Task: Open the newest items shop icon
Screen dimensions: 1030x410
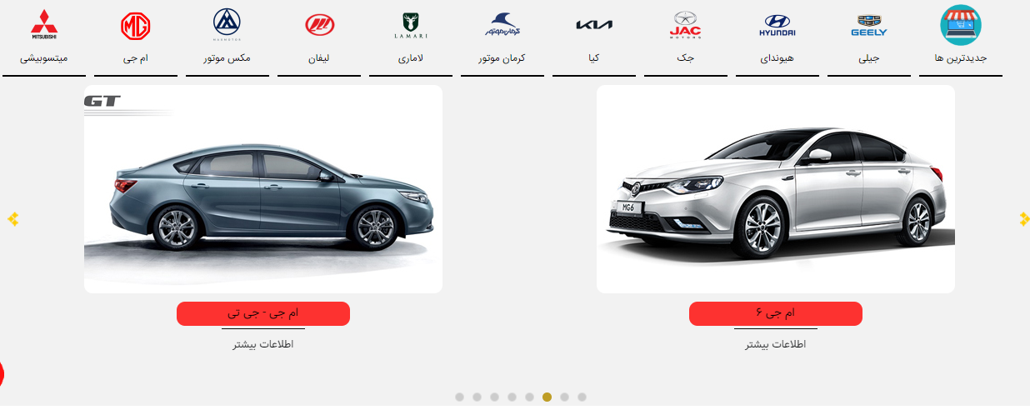Action: click(961, 25)
